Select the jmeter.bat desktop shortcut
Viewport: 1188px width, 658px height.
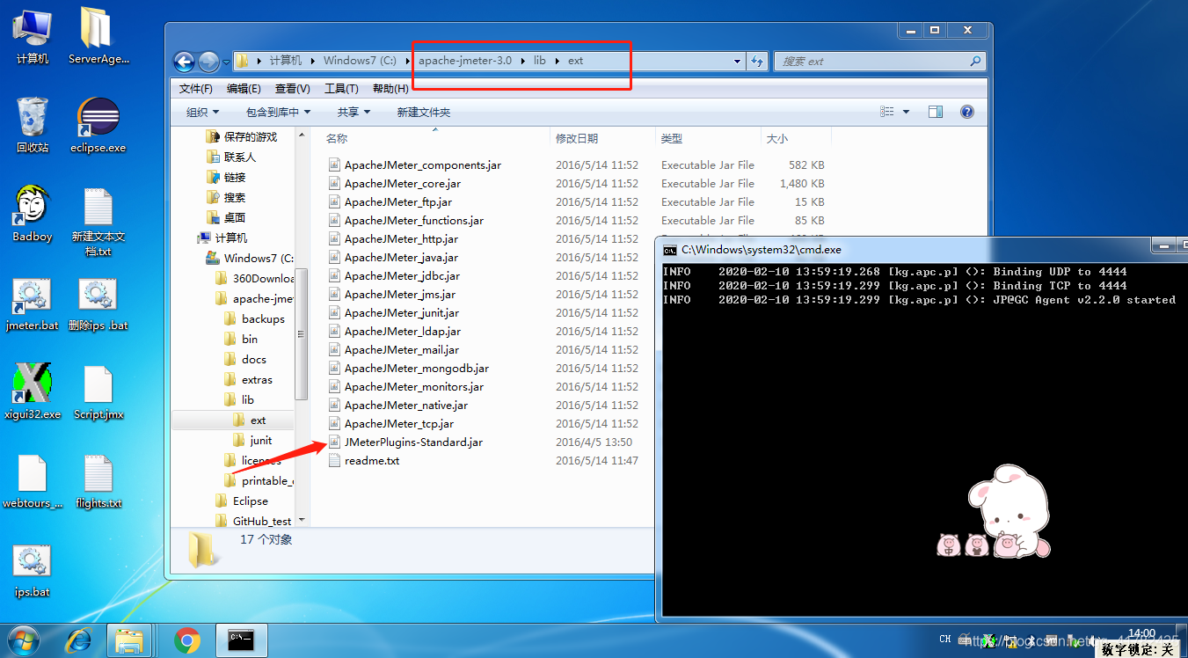(x=33, y=304)
